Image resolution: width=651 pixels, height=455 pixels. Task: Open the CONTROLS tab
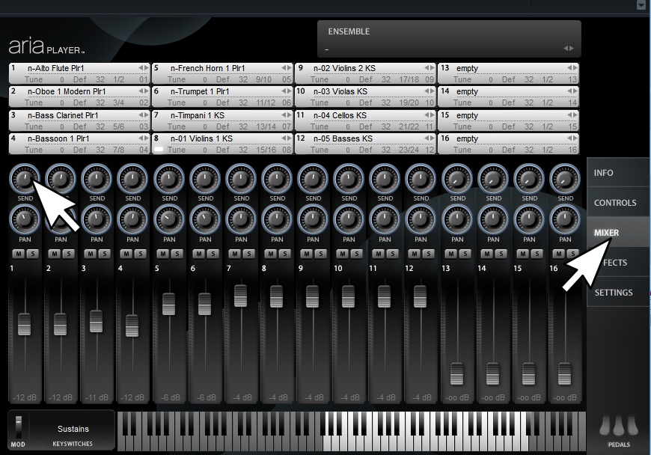pos(618,203)
